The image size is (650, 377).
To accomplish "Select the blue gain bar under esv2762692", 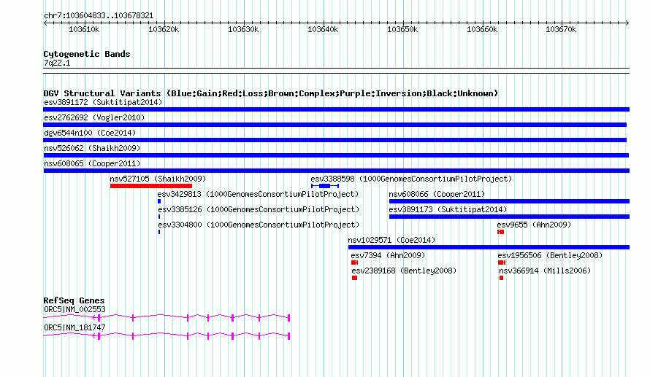I will [x=335, y=125].
